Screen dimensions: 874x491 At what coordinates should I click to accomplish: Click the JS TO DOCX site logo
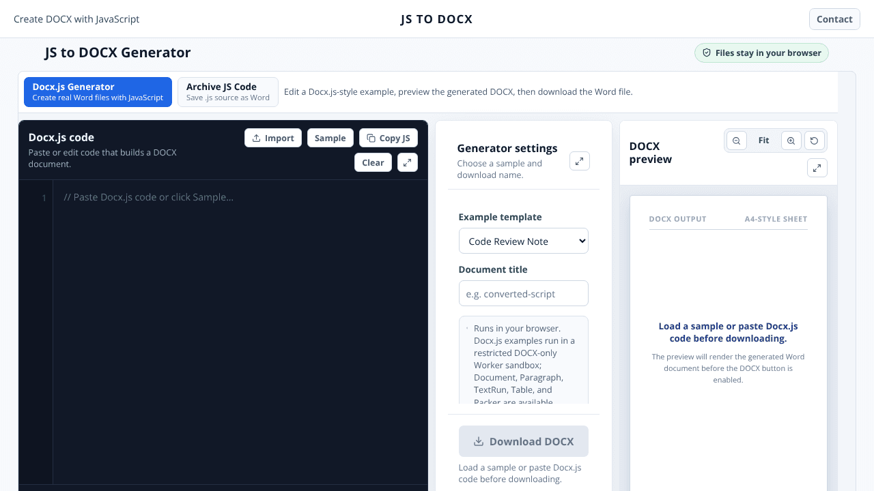pos(437,19)
